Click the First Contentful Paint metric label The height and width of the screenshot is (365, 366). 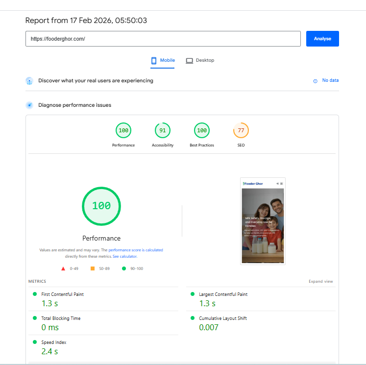click(62, 294)
